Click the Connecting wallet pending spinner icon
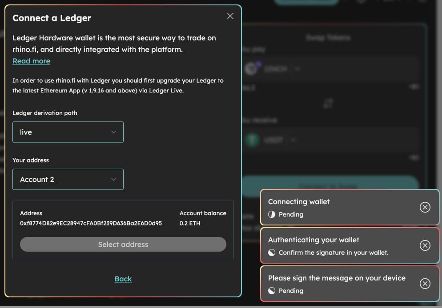Screen dimensions: 442x308 pyautogui.click(x=271, y=214)
